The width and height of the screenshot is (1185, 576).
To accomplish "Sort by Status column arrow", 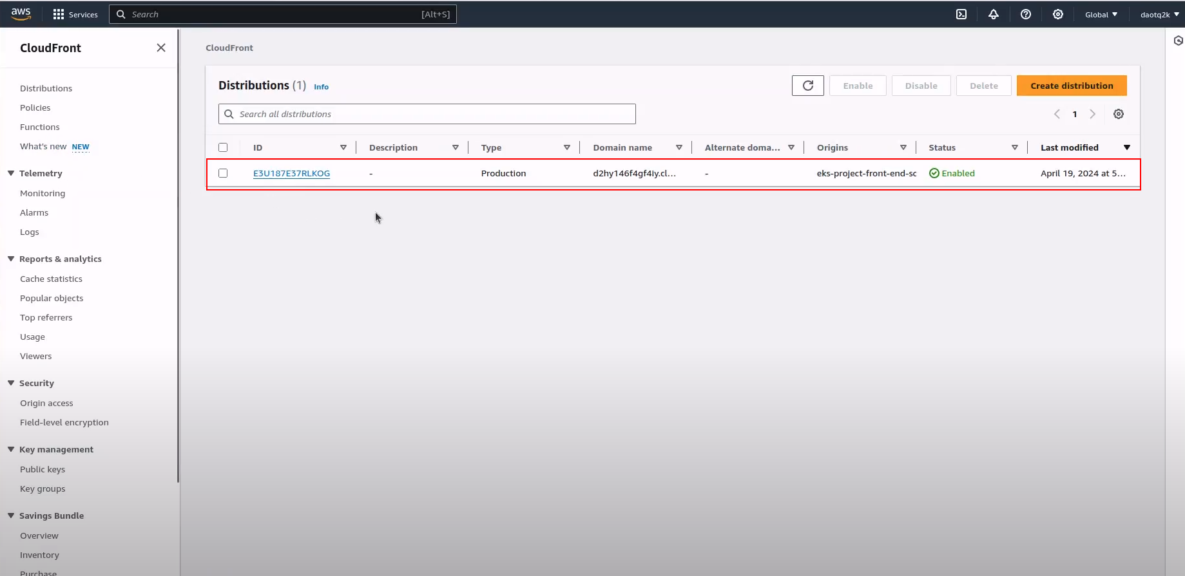I will (1015, 147).
